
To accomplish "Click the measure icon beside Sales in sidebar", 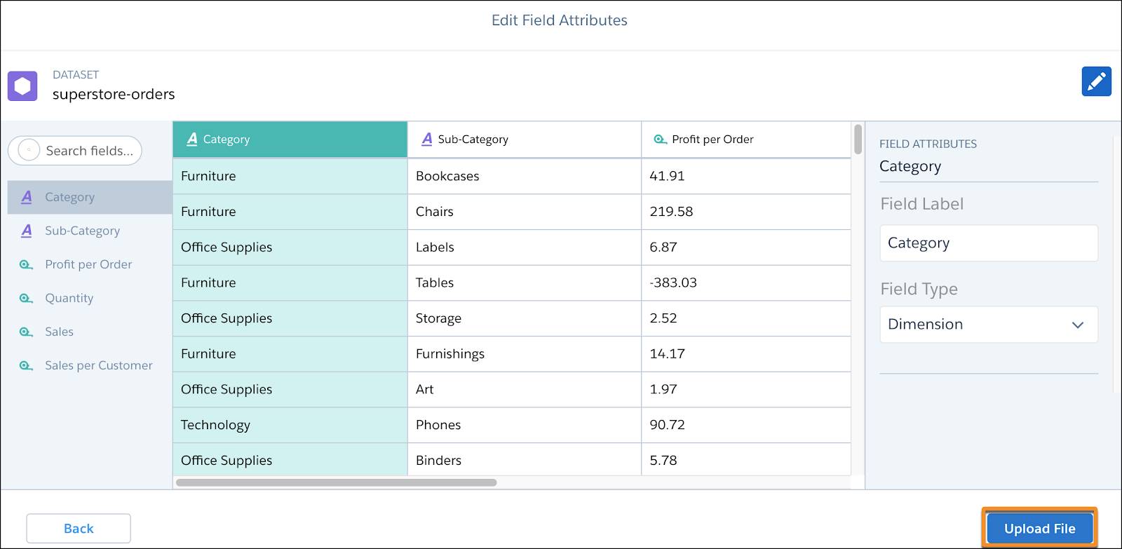I will pyautogui.click(x=26, y=332).
